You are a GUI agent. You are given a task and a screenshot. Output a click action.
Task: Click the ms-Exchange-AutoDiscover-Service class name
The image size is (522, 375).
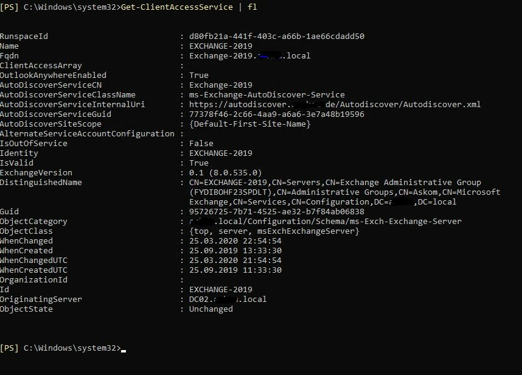coord(266,95)
